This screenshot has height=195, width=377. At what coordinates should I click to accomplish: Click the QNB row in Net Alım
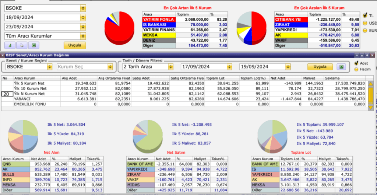[52, 164]
